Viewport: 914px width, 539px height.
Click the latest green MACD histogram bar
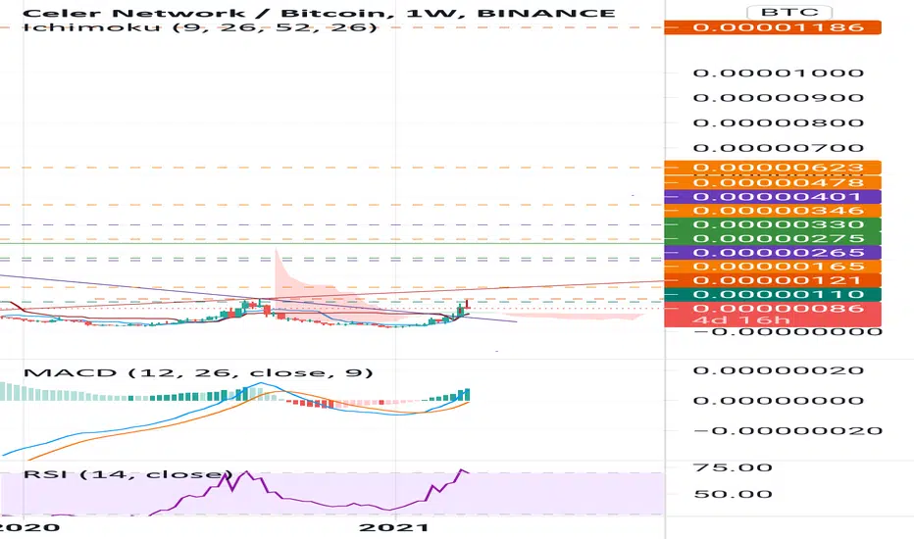pos(467,395)
